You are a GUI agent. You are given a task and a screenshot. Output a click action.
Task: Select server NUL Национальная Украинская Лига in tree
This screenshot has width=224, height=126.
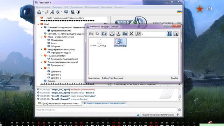(x=65, y=18)
